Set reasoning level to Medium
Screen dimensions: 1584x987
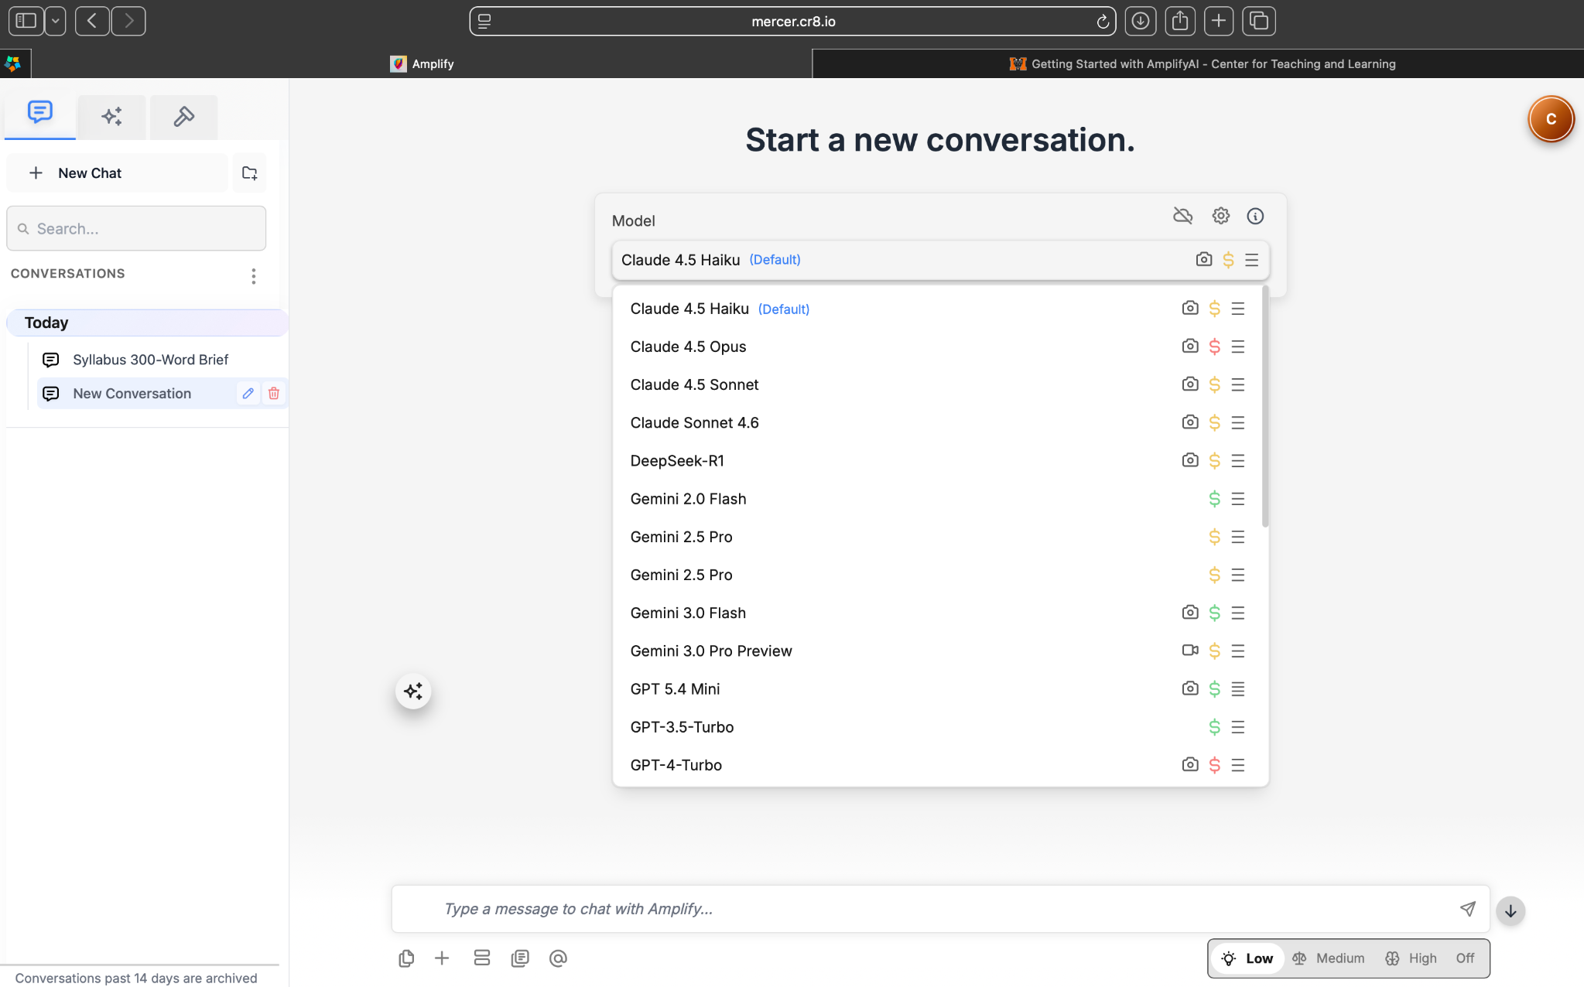pos(1329,958)
